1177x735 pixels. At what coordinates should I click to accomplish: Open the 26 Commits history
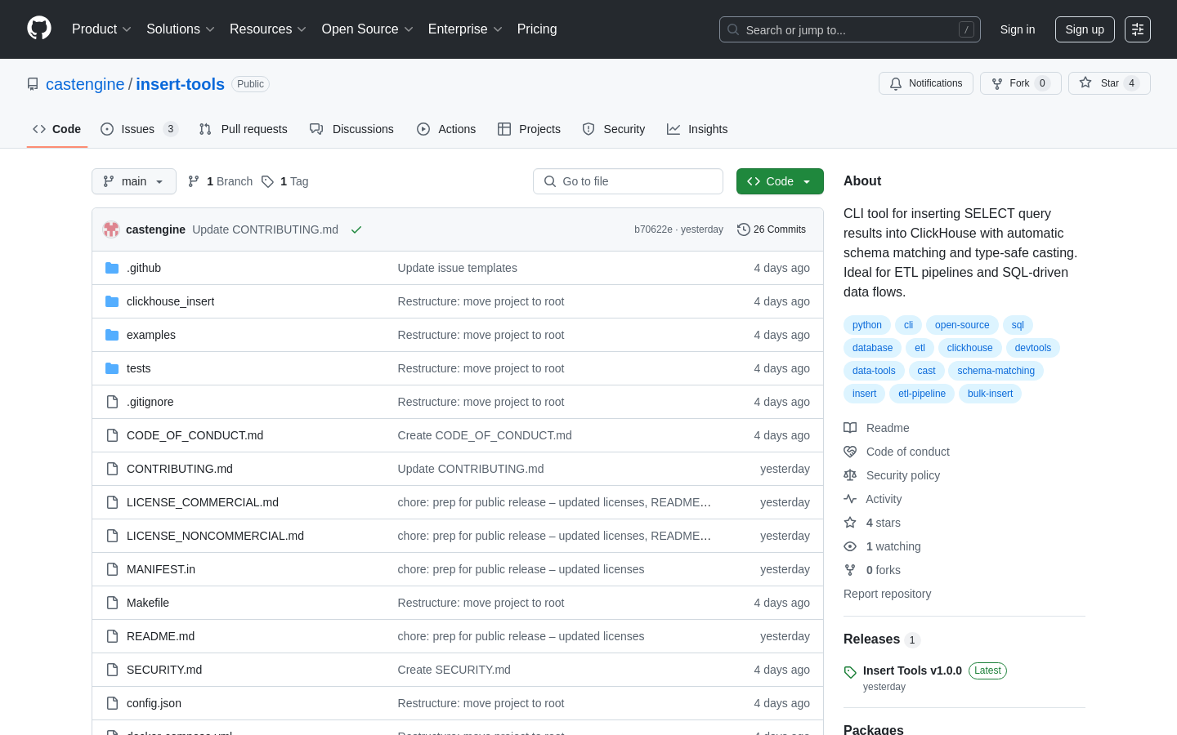coord(771,229)
